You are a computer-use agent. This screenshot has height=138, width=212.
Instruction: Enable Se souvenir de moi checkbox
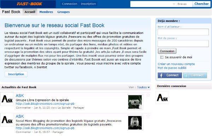(x=162, y=57)
